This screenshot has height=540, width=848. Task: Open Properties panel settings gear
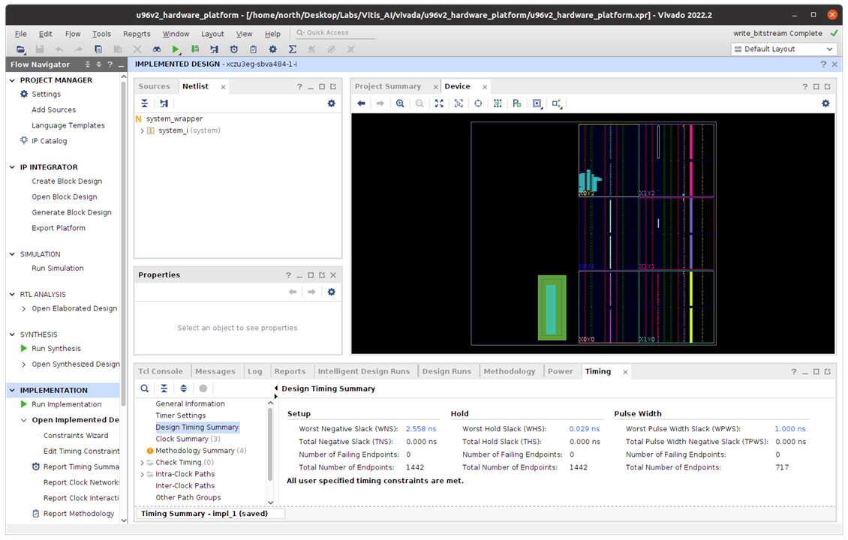pyautogui.click(x=332, y=292)
